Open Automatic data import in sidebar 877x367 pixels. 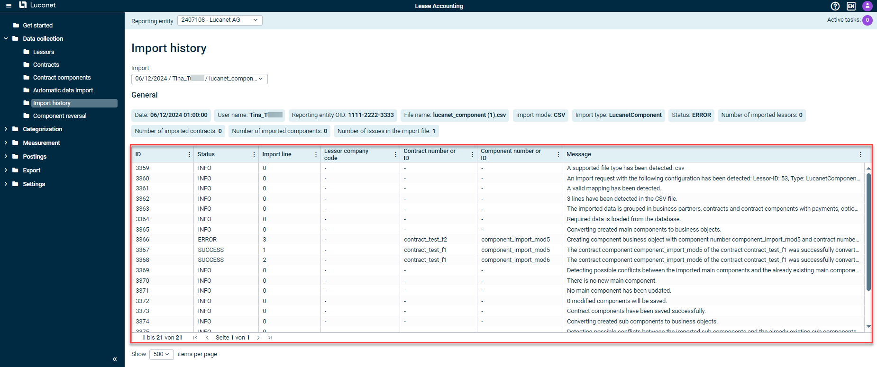pyautogui.click(x=63, y=90)
